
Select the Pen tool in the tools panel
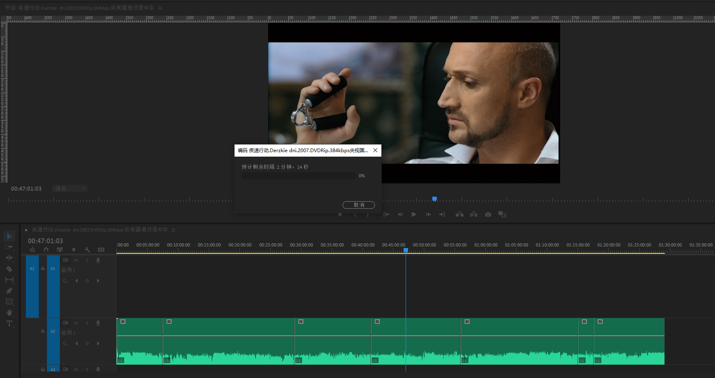pyautogui.click(x=9, y=291)
